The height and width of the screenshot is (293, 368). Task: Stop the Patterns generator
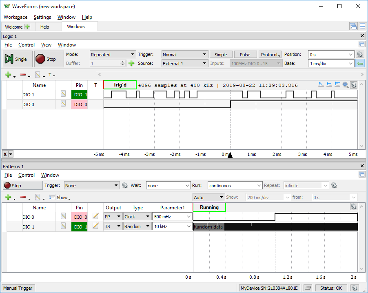tap(23, 186)
